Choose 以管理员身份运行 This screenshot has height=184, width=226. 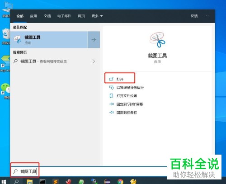tap(130, 87)
